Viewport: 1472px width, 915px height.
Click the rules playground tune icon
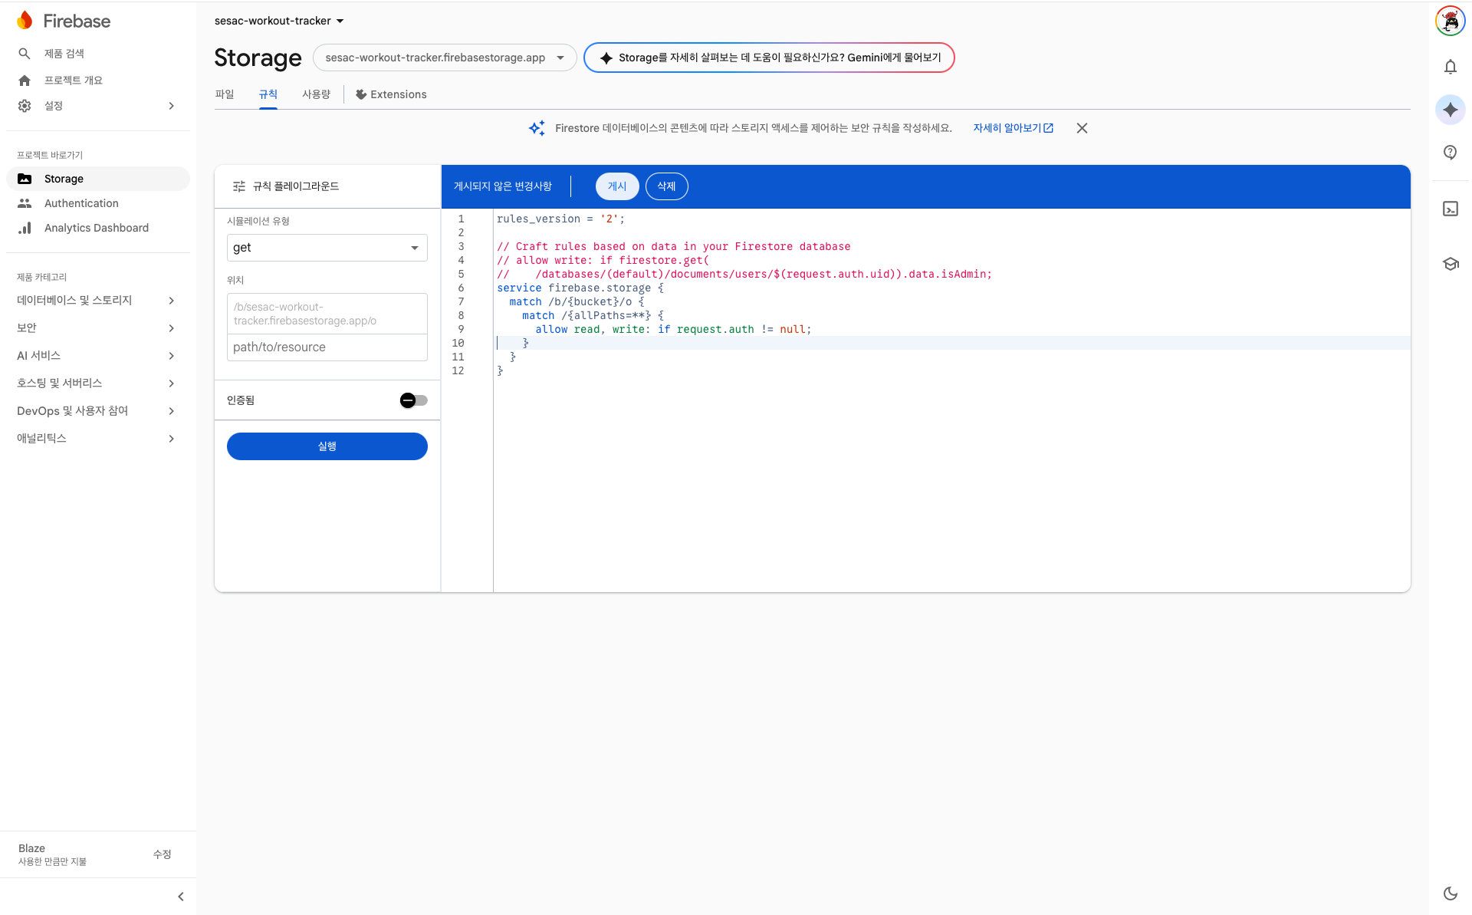[239, 186]
